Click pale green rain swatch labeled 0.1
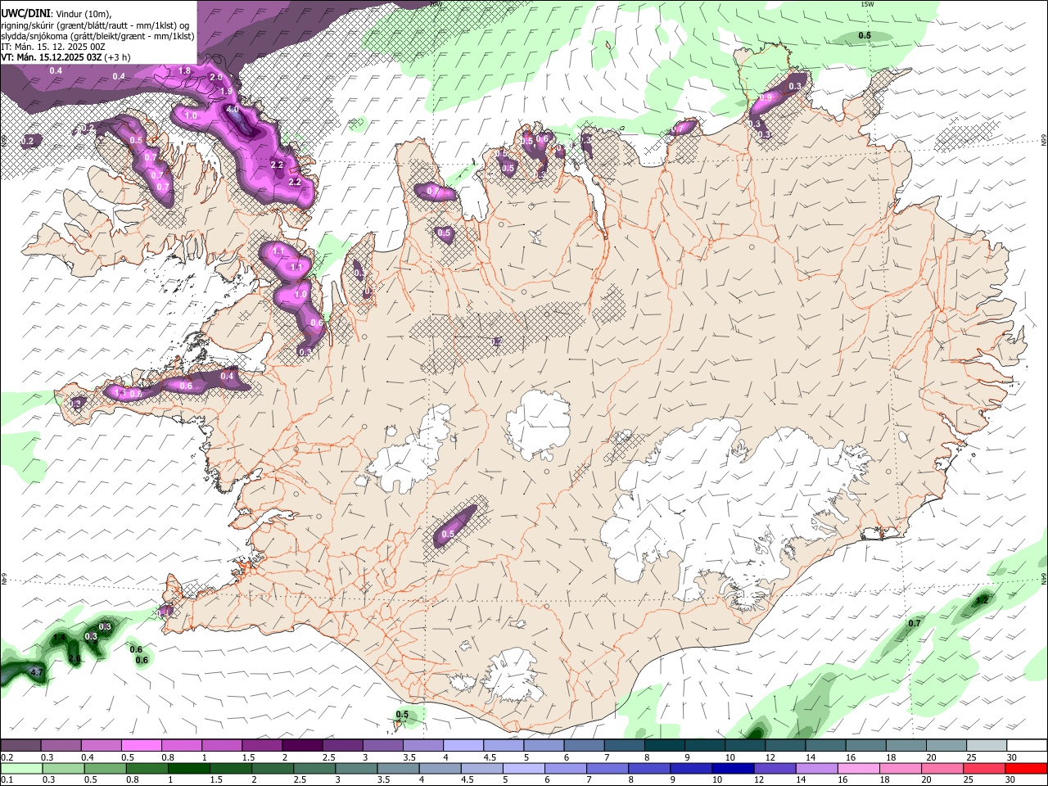Image resolution: width=1048 pixels, height=786 pixels. click(22, 768)
